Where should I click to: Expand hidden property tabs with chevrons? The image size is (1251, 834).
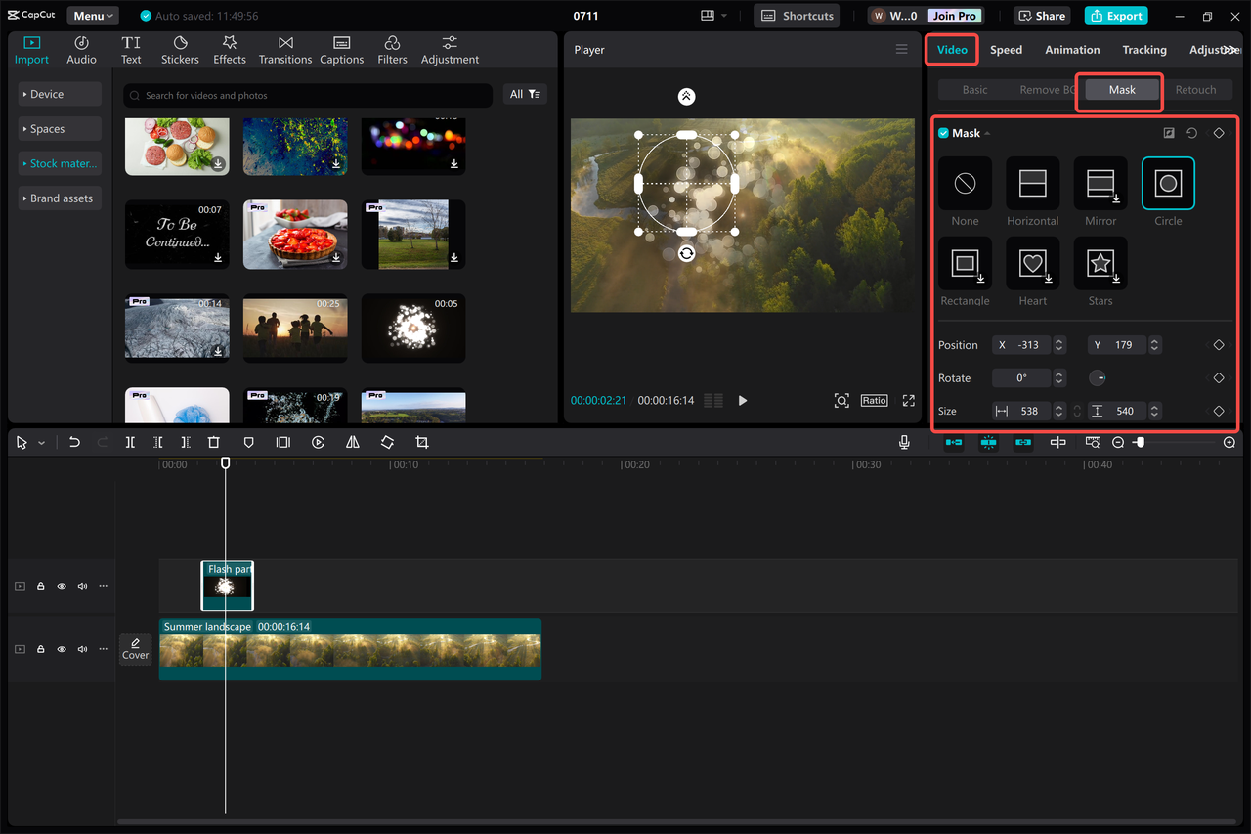(x=1229, y=50)
